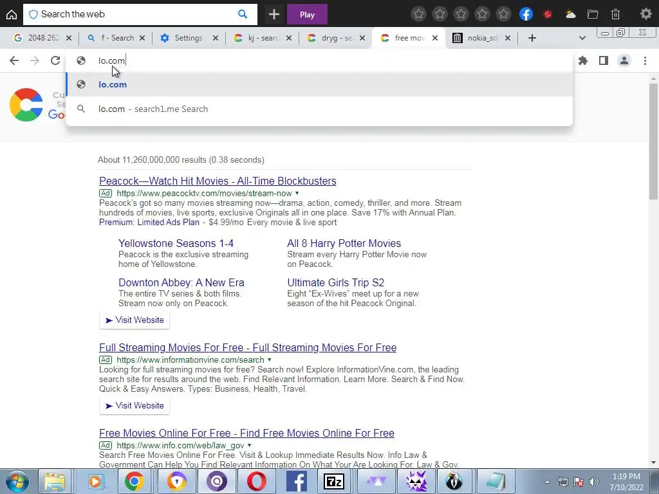Select the third star bookmark slot
This screenshot has height=494, width=659.
pos(461,14)
